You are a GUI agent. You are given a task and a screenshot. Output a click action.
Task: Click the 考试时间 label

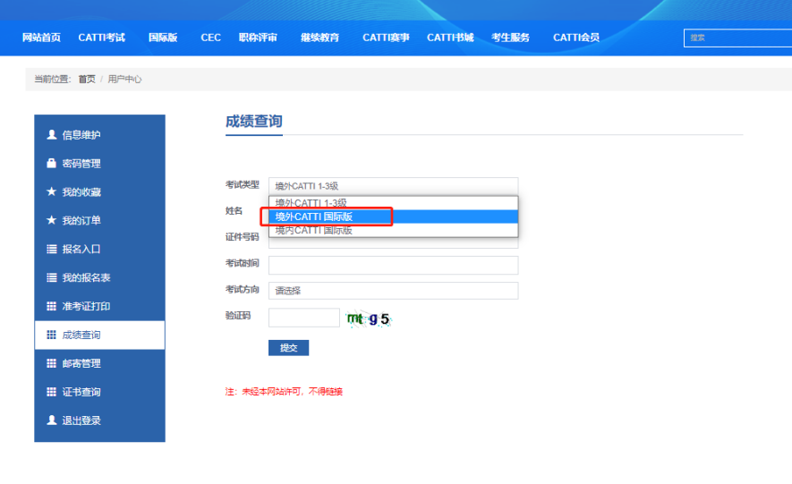(x=242, y=263)
